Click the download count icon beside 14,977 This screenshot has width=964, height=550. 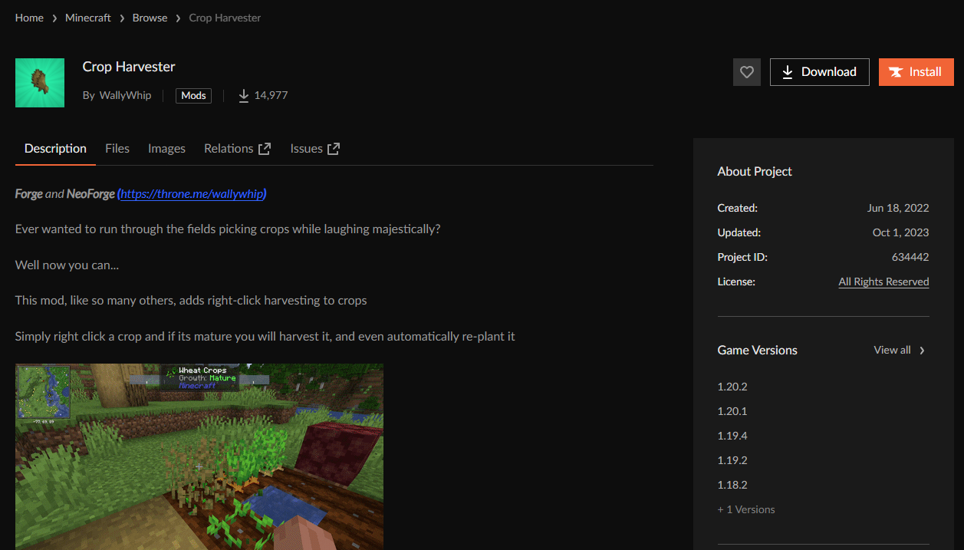coord(244,95)
